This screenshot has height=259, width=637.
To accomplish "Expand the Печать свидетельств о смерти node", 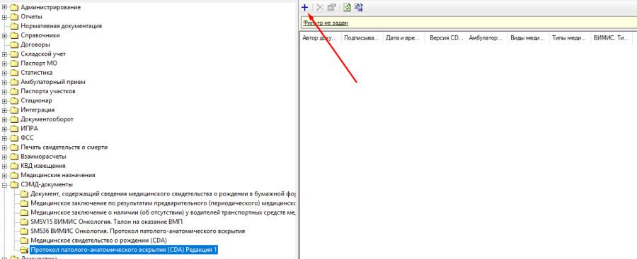I will coord(4,147).
